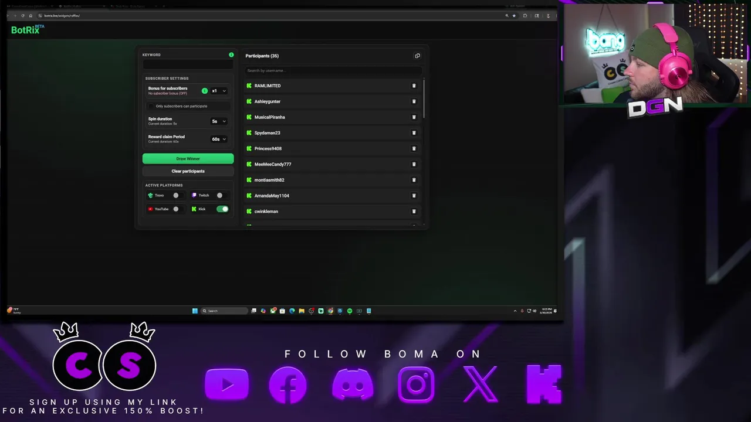Select participant name MeeMeeCandy777
Viewport: 751px width, 422px height.
click(x=273, y=164)
